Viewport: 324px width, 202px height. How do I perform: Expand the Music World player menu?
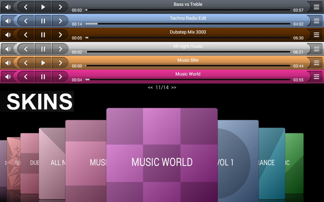click(316, 77)
